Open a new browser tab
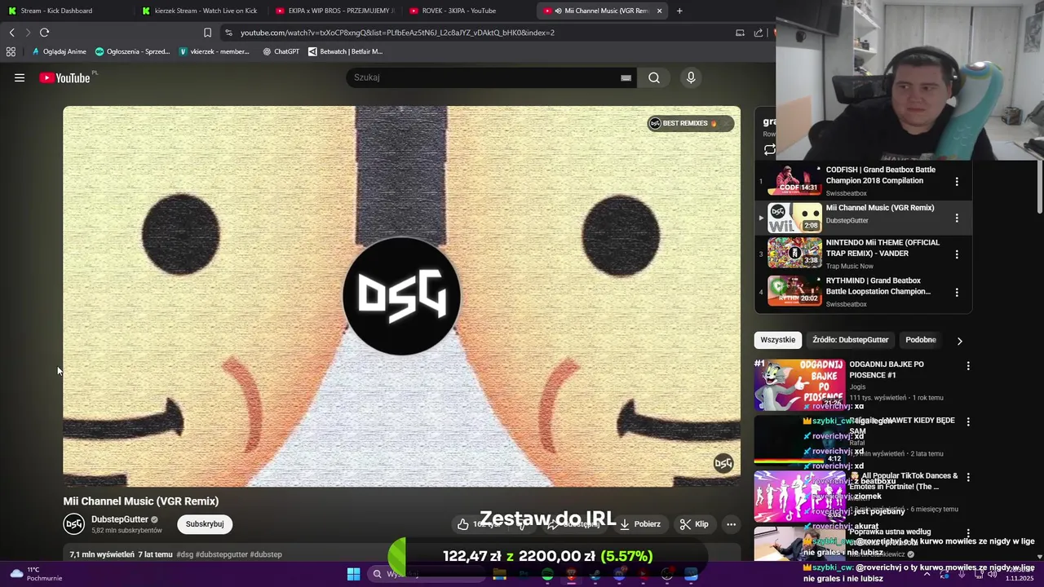 pos(679,11)
